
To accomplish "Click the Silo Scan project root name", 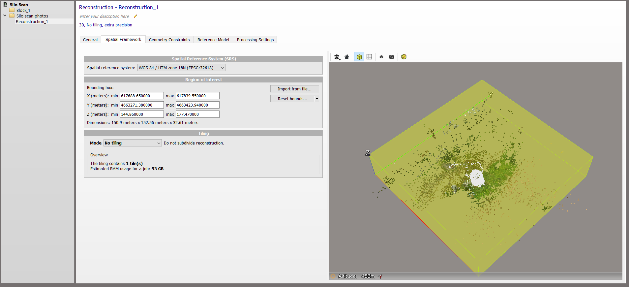I will pos(19,5).
